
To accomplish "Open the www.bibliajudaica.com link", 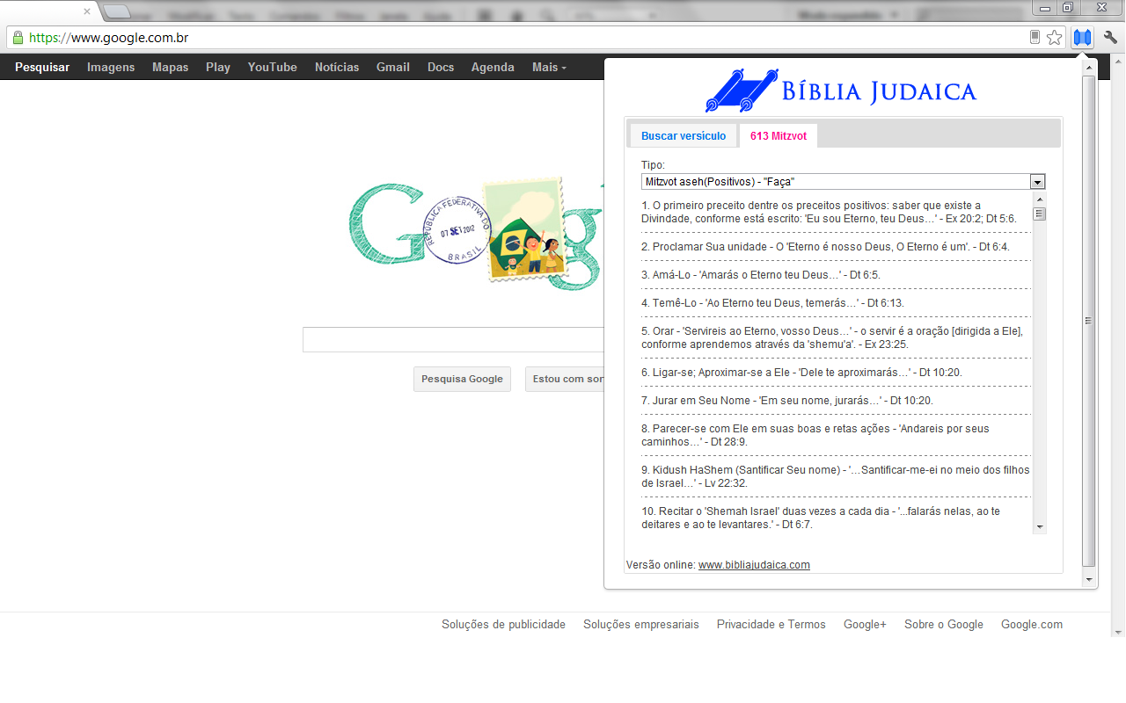I will [754, 565].
